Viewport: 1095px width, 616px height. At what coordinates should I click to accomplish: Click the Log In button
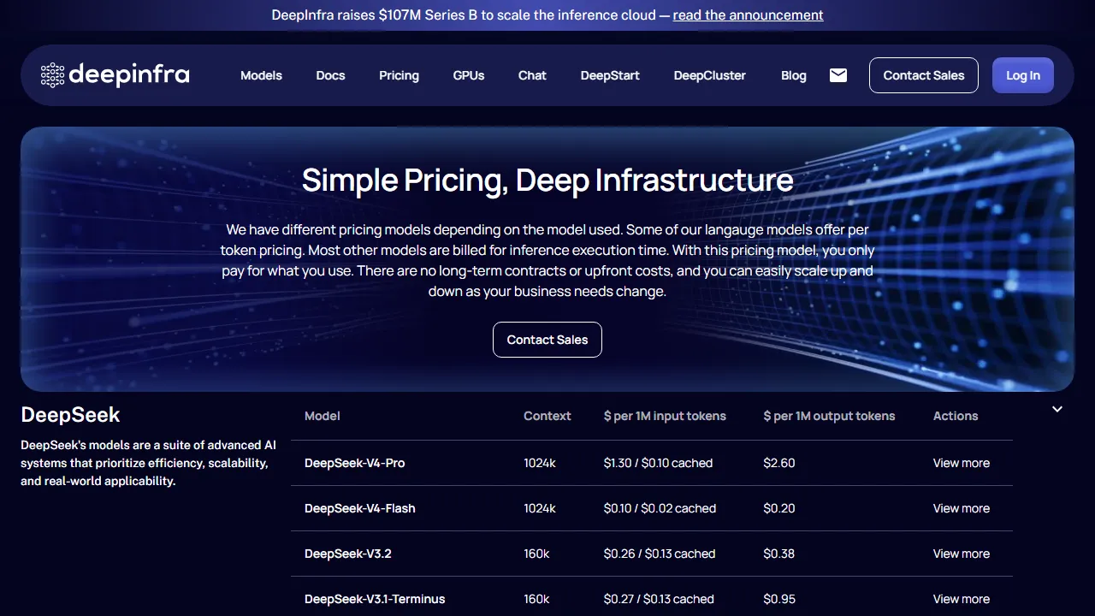[1023, 75]
